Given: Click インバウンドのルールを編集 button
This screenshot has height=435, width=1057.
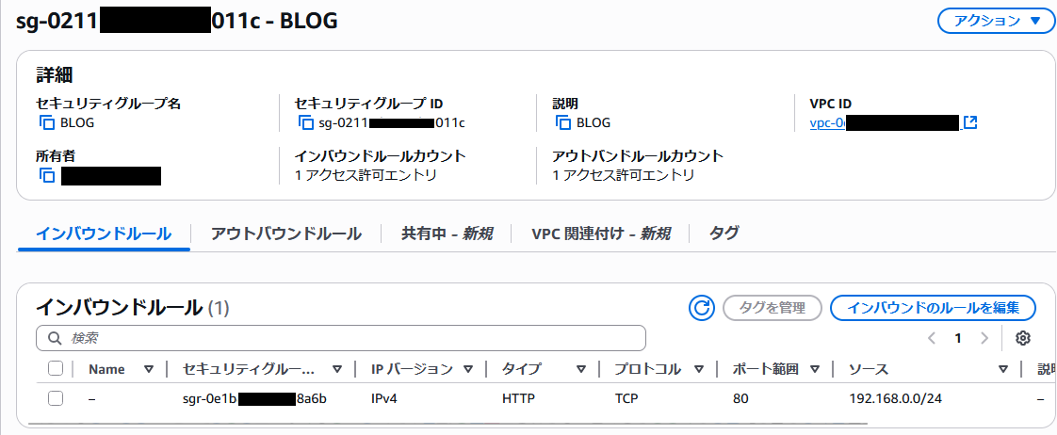Looking at the screenshot, I should click(x=933, y=307).
